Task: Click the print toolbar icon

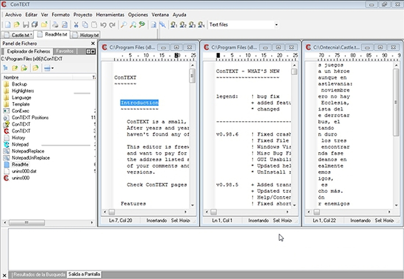Action: click(x=55, y=25)
